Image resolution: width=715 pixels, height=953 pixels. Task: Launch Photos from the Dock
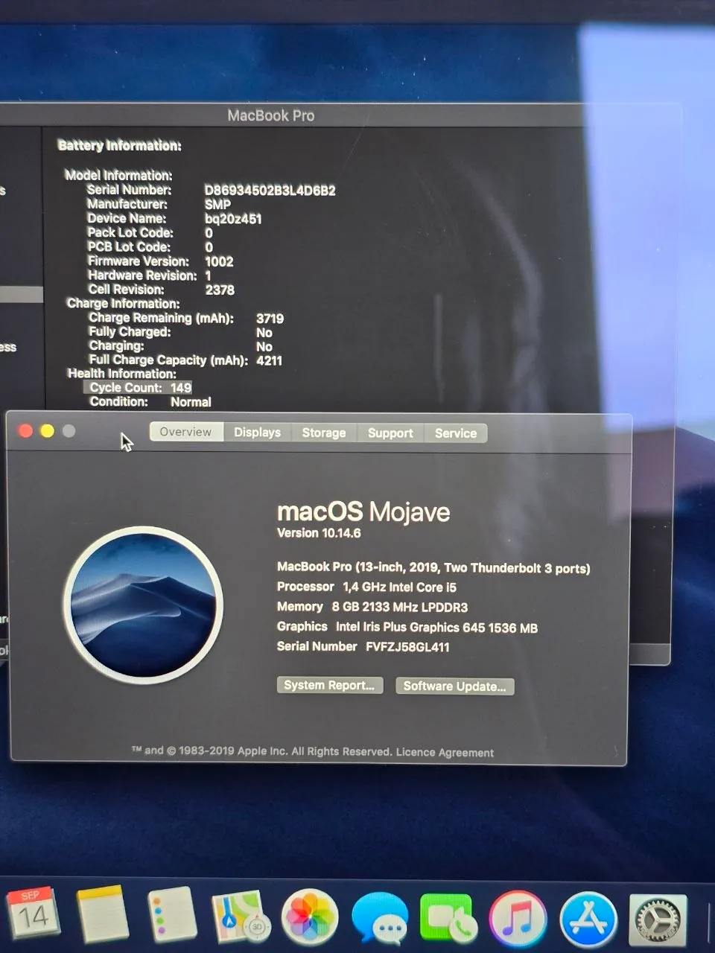(310, 918)
